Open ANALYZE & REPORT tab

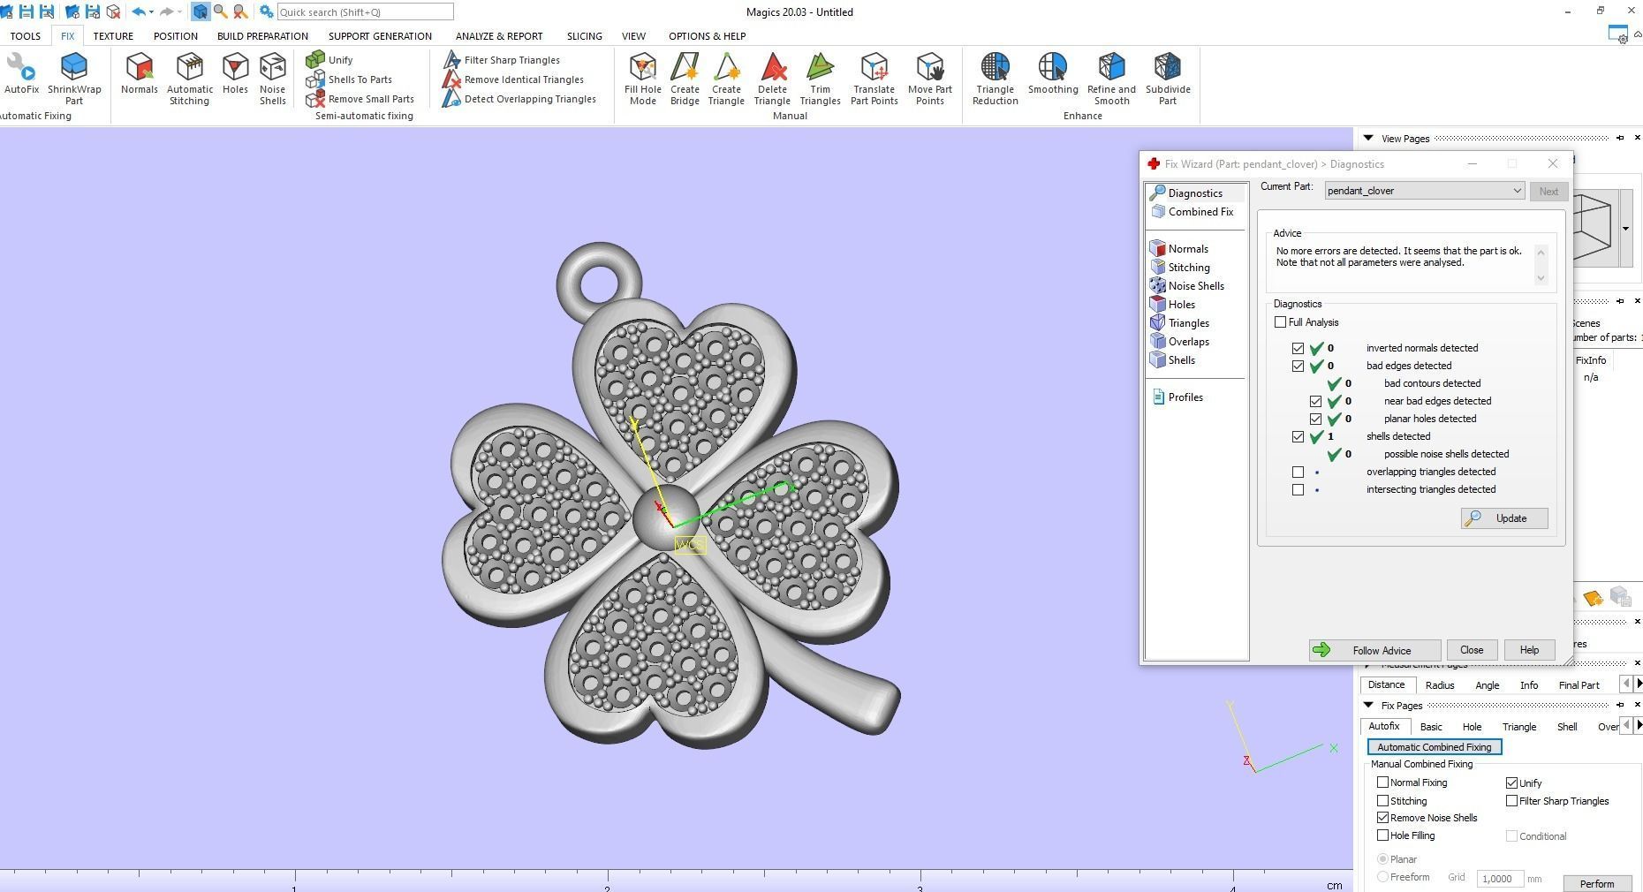499,36
